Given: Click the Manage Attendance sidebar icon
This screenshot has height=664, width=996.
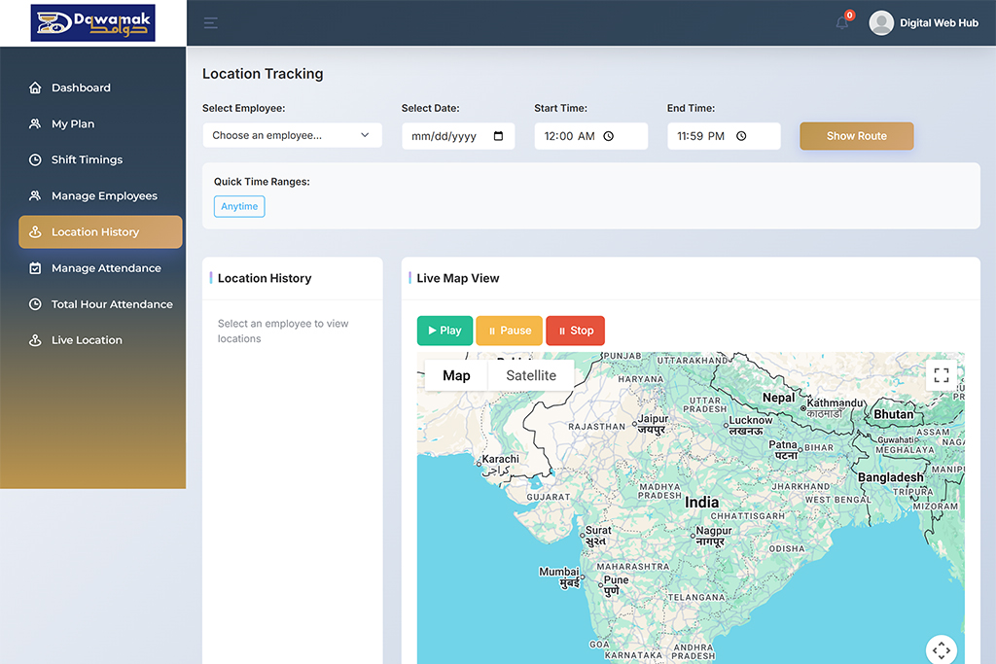Looking at the screenshot, I should [x=35, y=267].
